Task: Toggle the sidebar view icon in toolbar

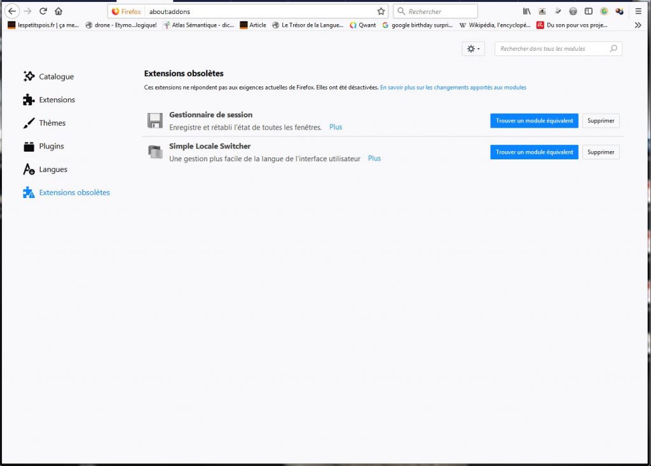Action: click(589, 11)
